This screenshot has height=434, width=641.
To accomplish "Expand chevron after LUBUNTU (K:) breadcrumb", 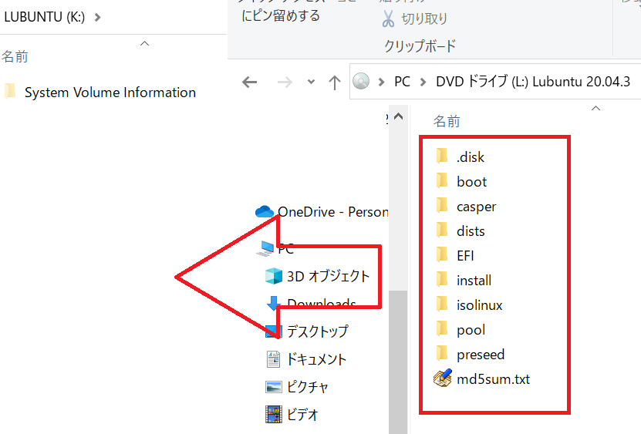I will [x=97, y=18].
